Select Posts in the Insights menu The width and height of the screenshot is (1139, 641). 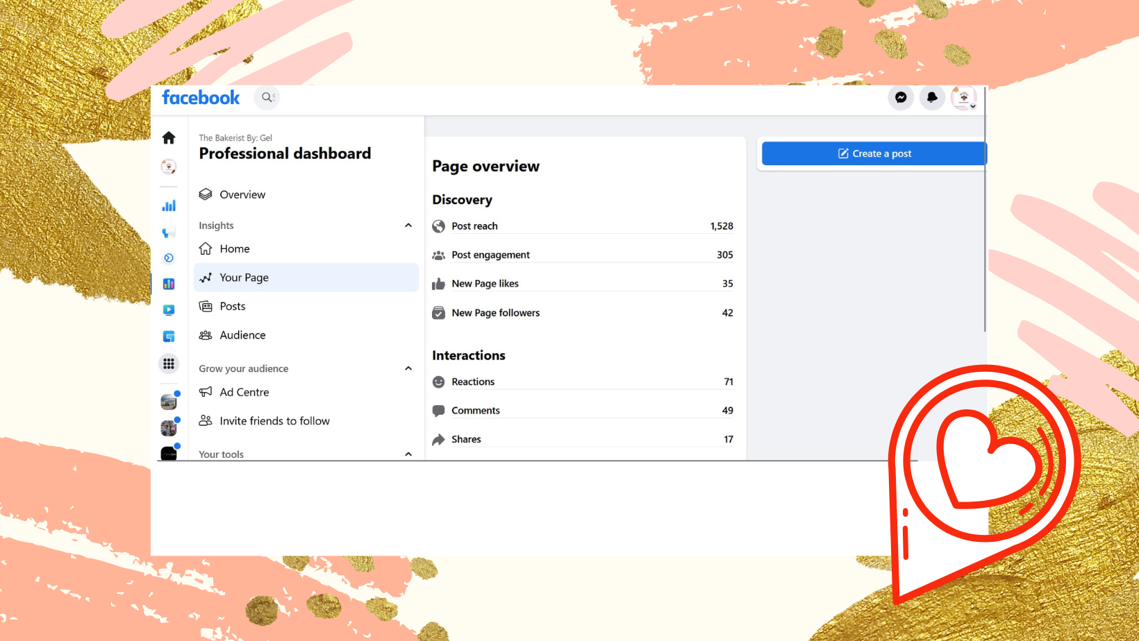coord(233,307)
